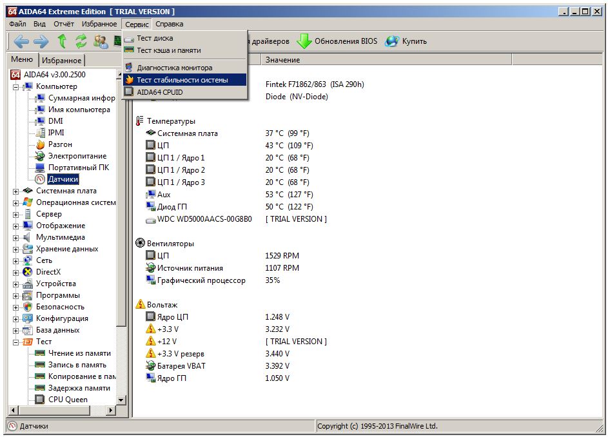608x437 pixels.
Task: Click the tree scrollbar down arrow
Action: (121, 400)
